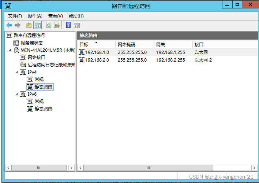Click the root 路由和远程访问 tree icon
The width and height of the screenshot is (259, 183).
[9, 36]
